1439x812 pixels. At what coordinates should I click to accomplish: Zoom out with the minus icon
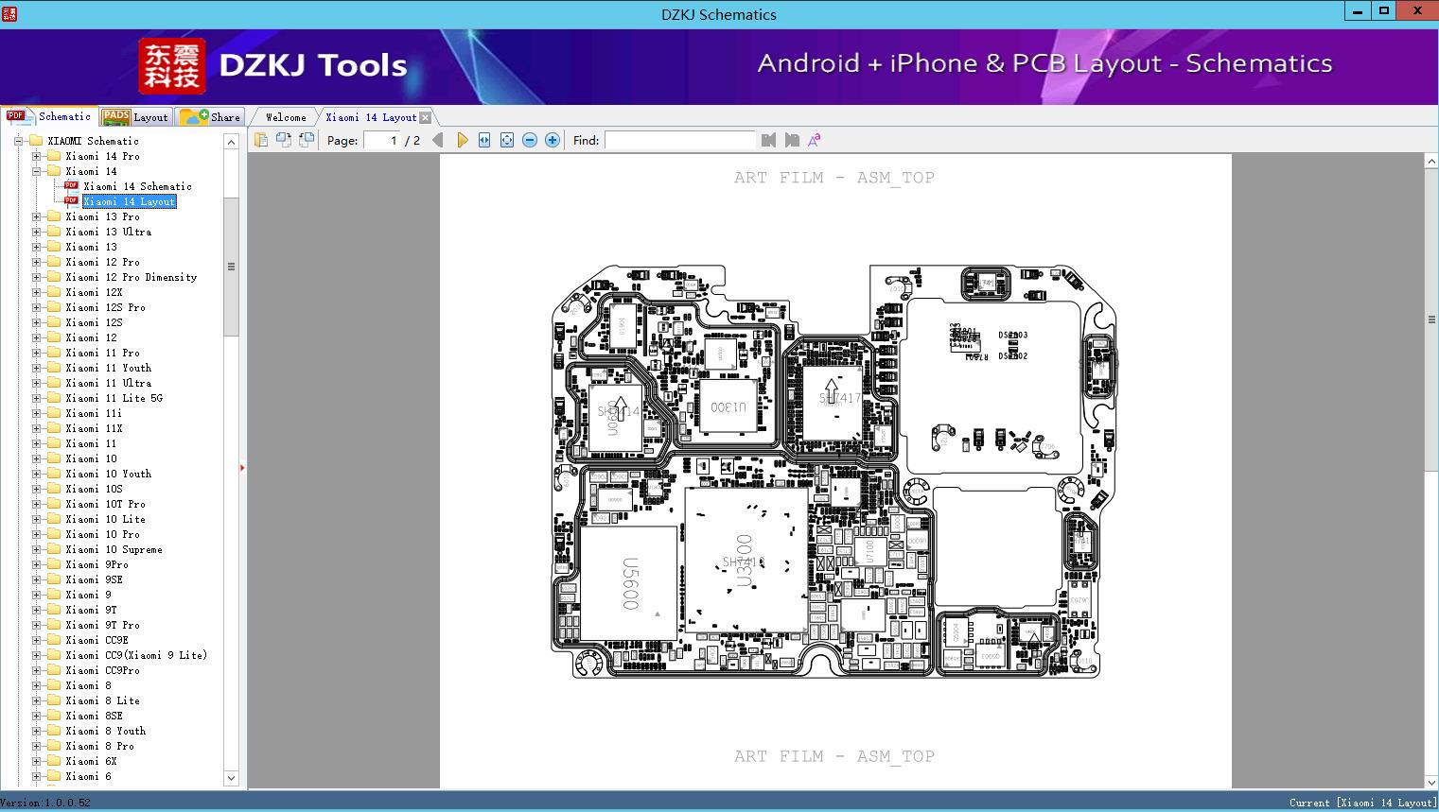[530, 140]
